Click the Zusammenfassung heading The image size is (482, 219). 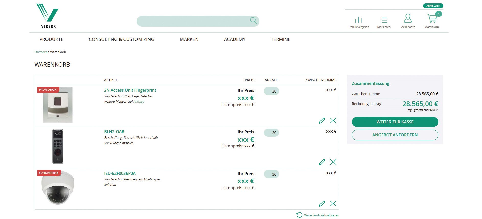click(370, 83)
